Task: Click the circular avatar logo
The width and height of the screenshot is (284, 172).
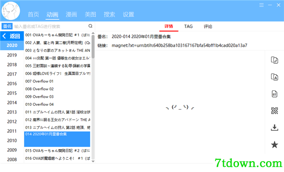Action: click(11, 11)
